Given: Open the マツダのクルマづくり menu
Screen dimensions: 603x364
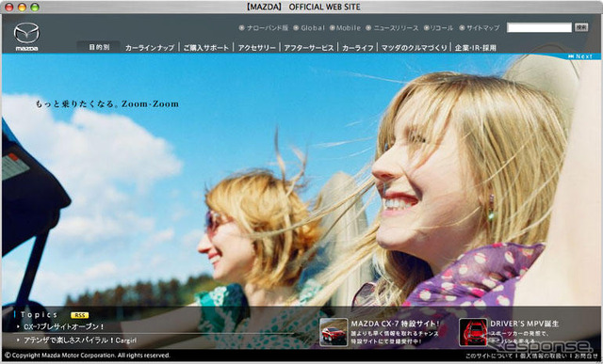Looking at the screenshot, I should (415, 48).
